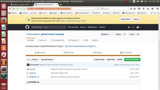This screenshot has width=160, height=90.
Task: Open the View Source toolbar menu
Action: click(129, 13)
